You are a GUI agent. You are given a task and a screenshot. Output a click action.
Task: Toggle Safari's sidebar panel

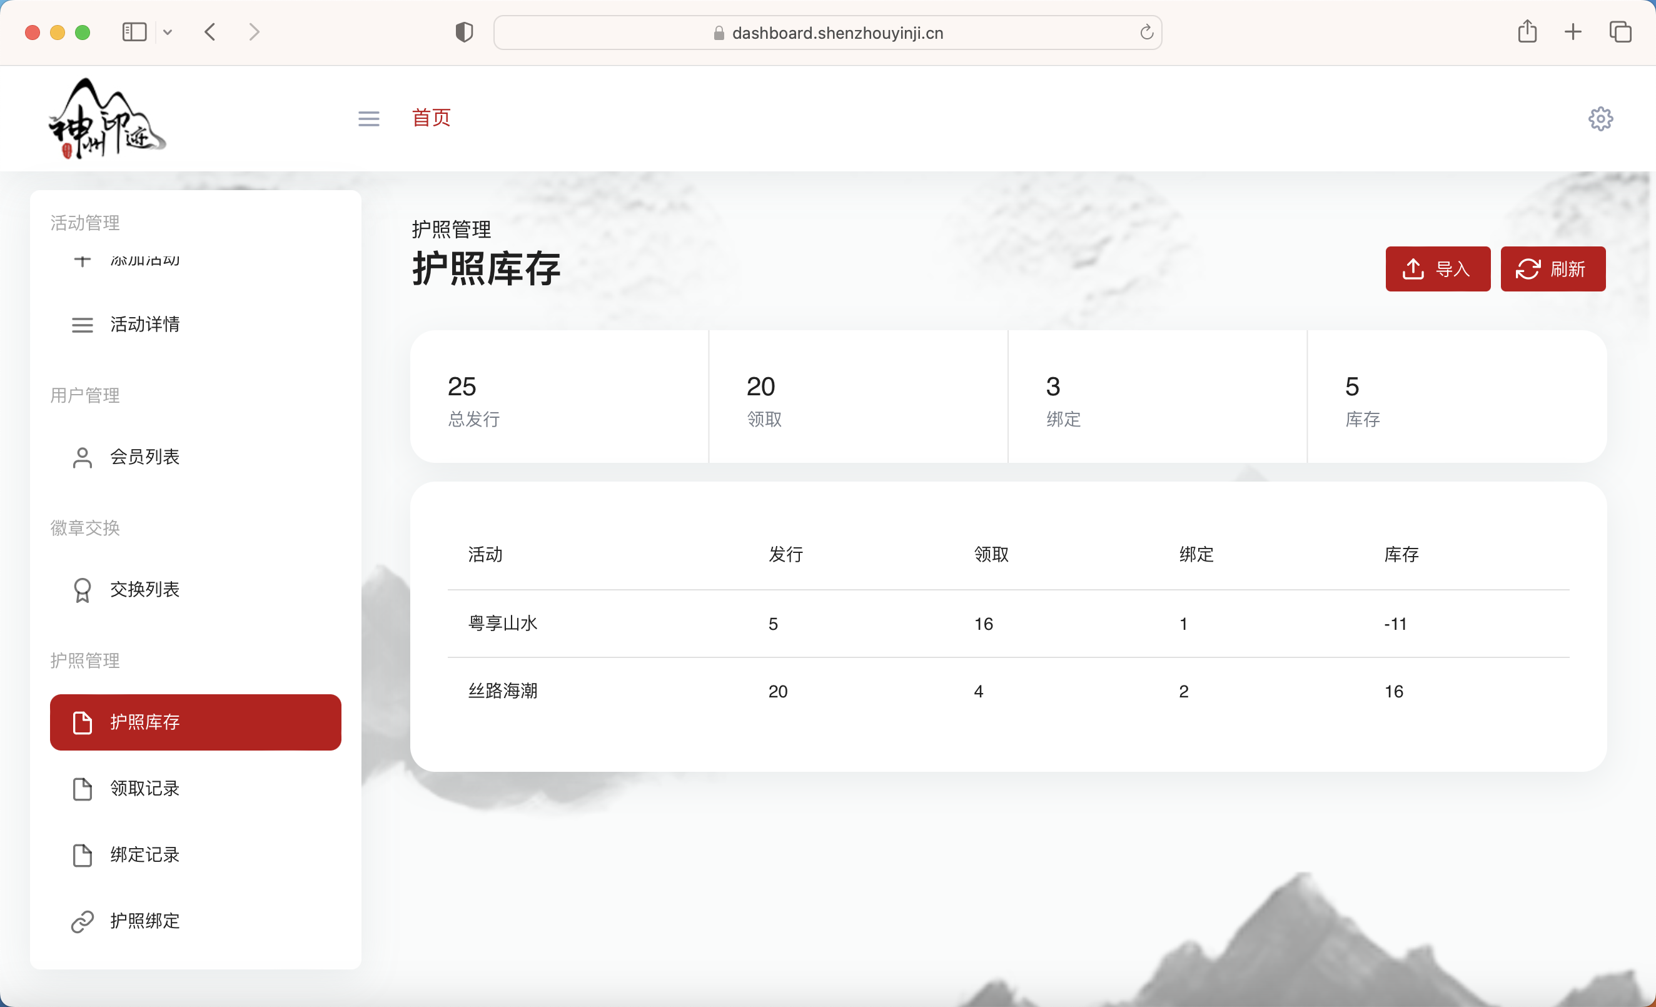click(134, 32)
